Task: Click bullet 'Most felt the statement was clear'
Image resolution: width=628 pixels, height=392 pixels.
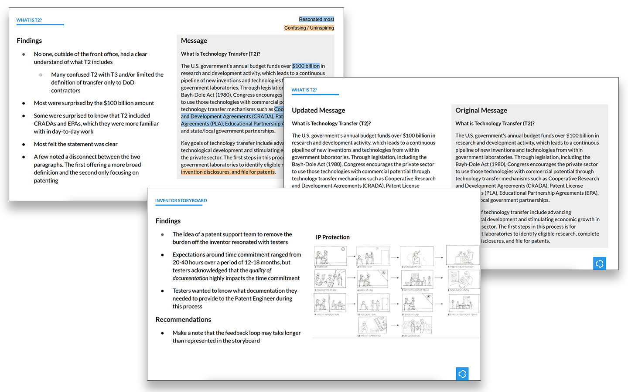Action: [75, 144]
